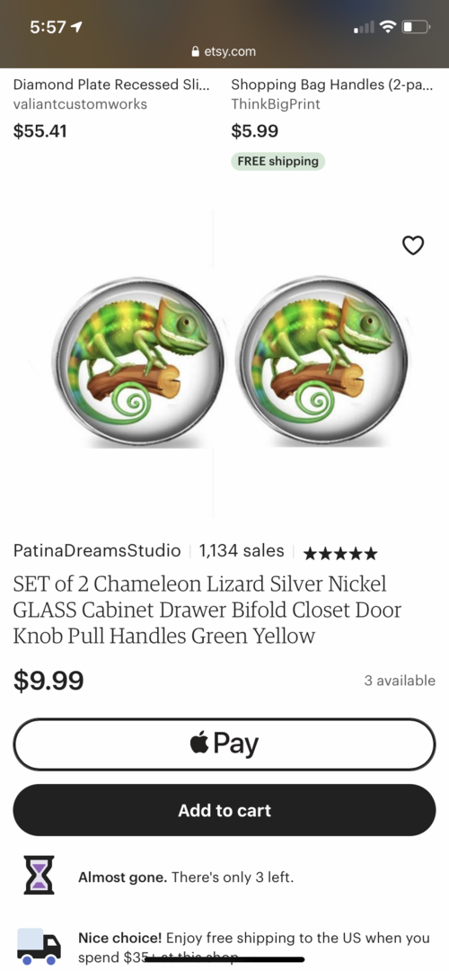Buy with the Apple Pay button

[224, 744]
